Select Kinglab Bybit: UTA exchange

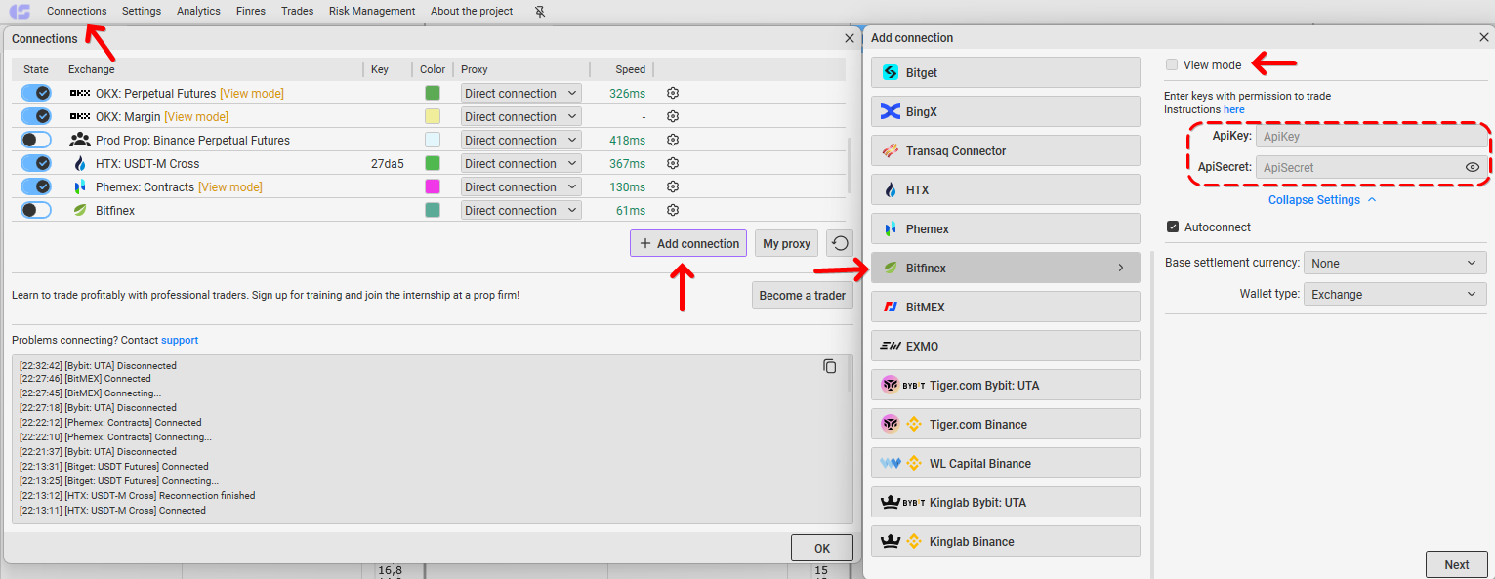click(x=1006, y=502)
